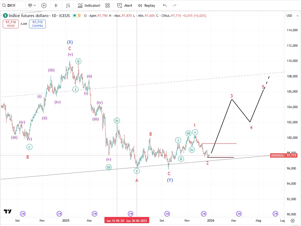Create an Alert

125,6
